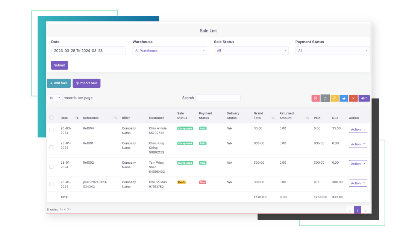Change the records per page dropdown
Image resolution: width=403 pixels, height=245 pixels.
pyautogui.click(x=55, y=98)
